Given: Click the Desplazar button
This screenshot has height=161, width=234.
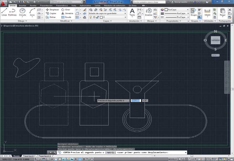Looking at the screenshot, I should click(x=52, y=10).
